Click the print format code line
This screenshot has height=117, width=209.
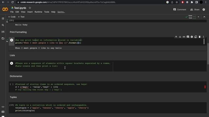(48, 43)
